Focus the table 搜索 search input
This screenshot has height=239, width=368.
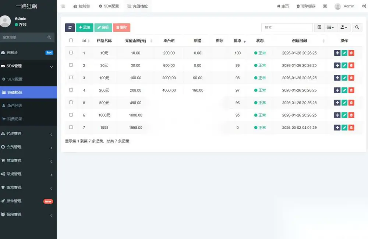pos(287,28)
